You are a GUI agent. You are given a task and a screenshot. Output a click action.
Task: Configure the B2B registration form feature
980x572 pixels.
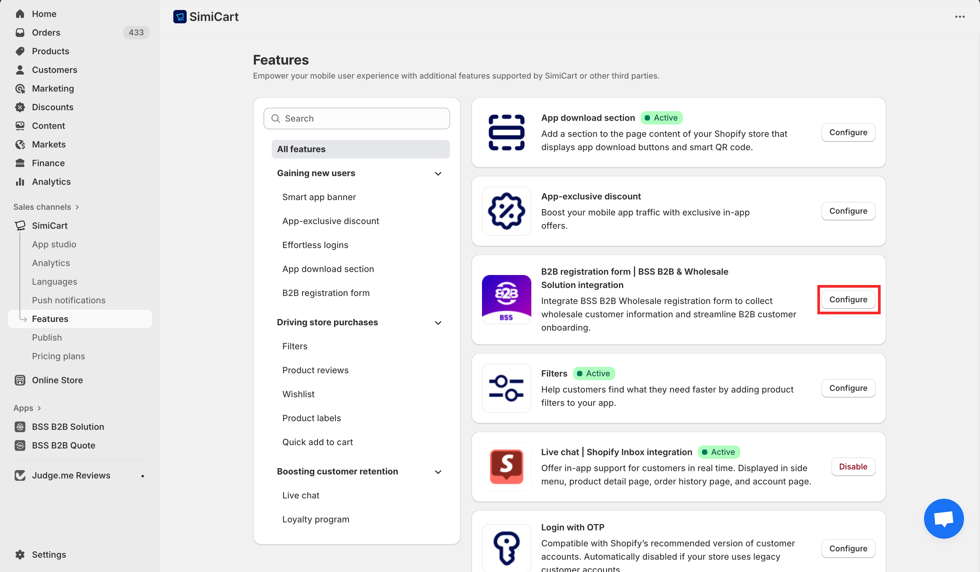click(x=848, y=299)
